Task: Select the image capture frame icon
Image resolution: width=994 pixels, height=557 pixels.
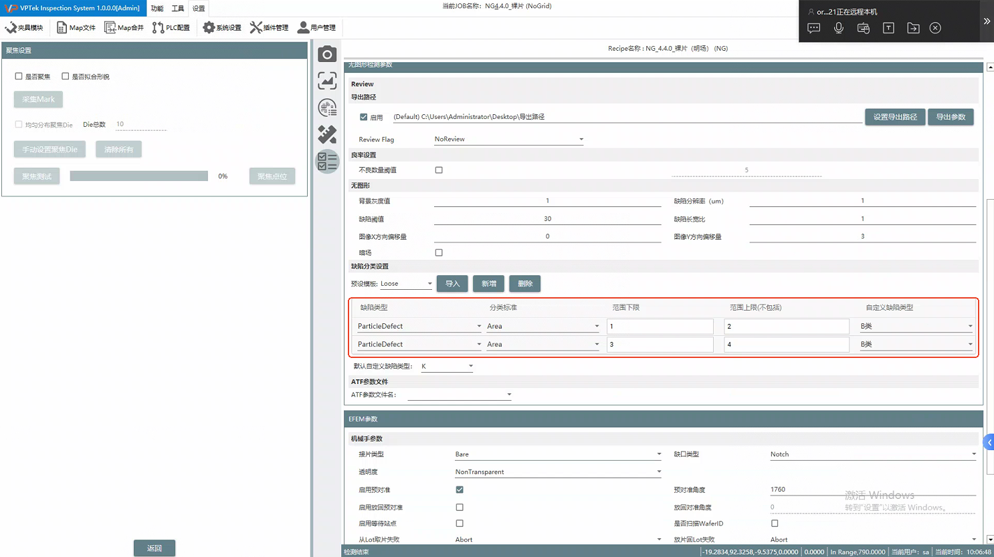Action: (x=327, y=81)
